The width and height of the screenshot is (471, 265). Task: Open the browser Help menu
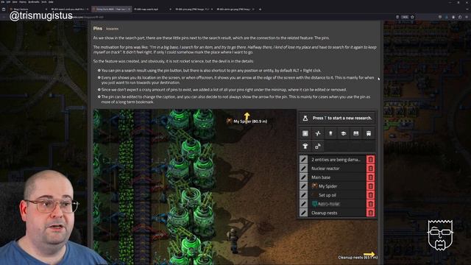click(51, 1)
